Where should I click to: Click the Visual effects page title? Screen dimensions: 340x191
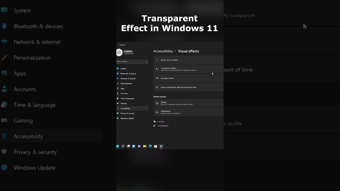[x=188, y=51]
